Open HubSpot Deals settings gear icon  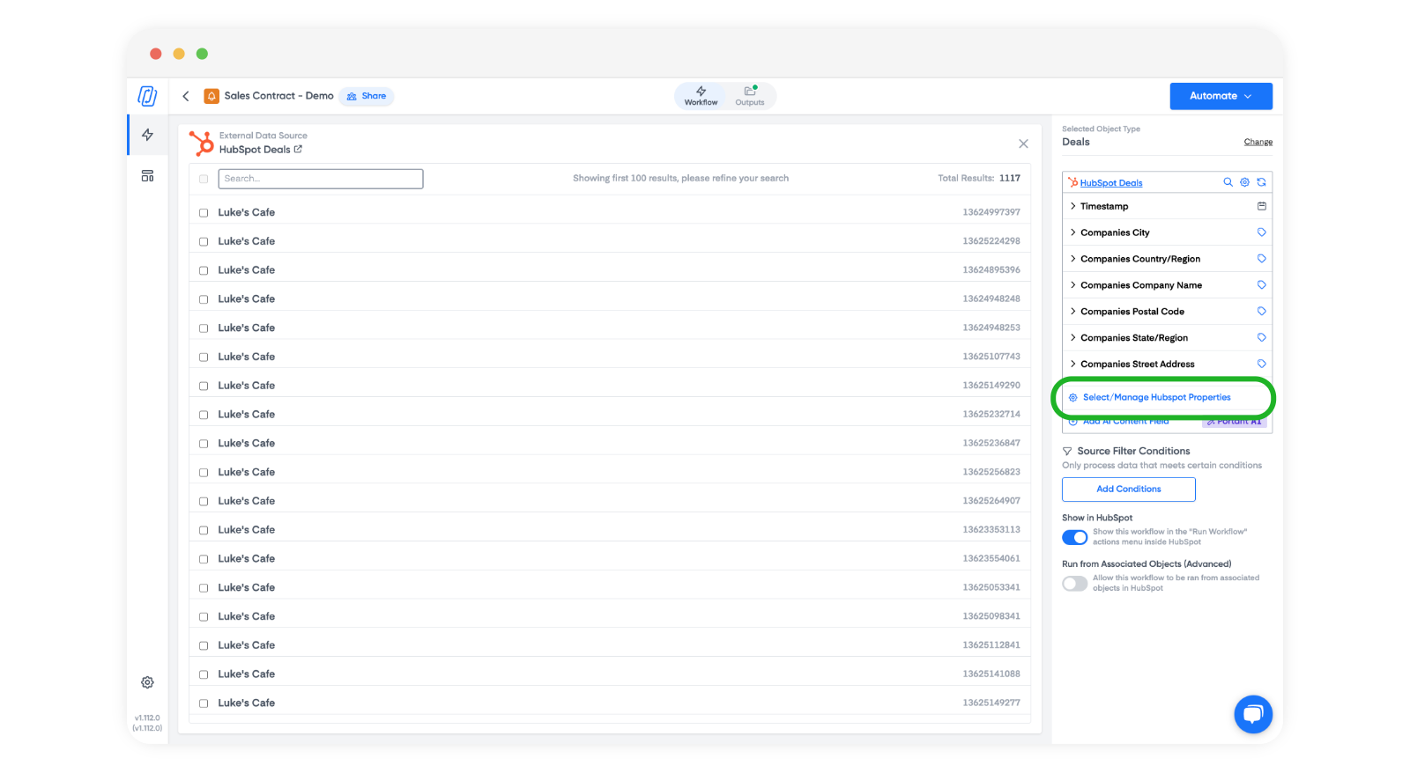[x=1244, y=182]
